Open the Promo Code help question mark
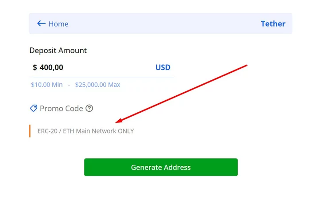310x208 pixels. coord(89,108)
